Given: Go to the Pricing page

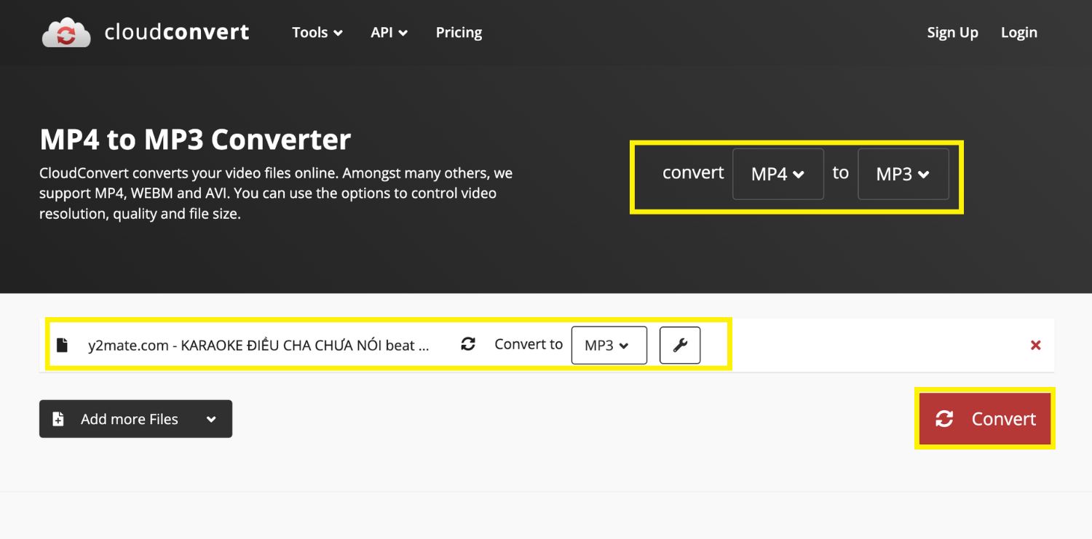Looking at the screenshot, I should pos(459,33).
